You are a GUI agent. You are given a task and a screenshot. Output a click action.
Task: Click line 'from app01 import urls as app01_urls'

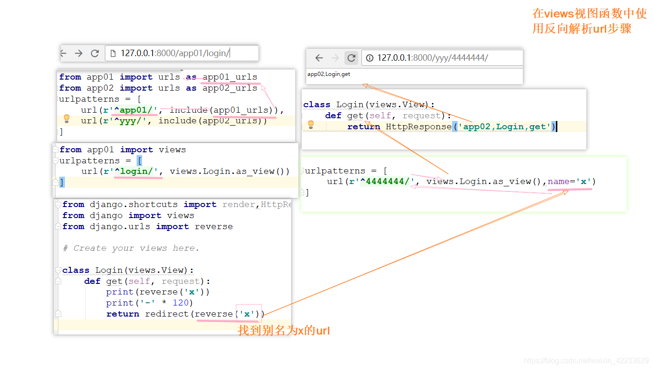tap(158, 77)
